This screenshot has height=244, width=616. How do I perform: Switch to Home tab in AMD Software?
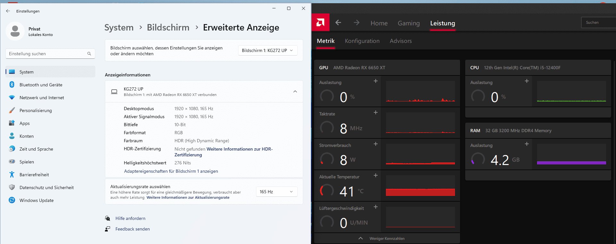379,23
